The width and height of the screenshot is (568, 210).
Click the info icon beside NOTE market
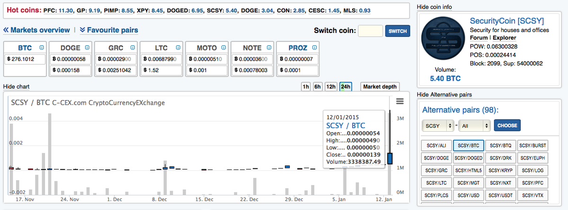[268, 48]
